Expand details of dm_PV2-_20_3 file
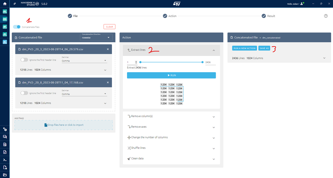This screenshot has height=178, width=333. 105,70
